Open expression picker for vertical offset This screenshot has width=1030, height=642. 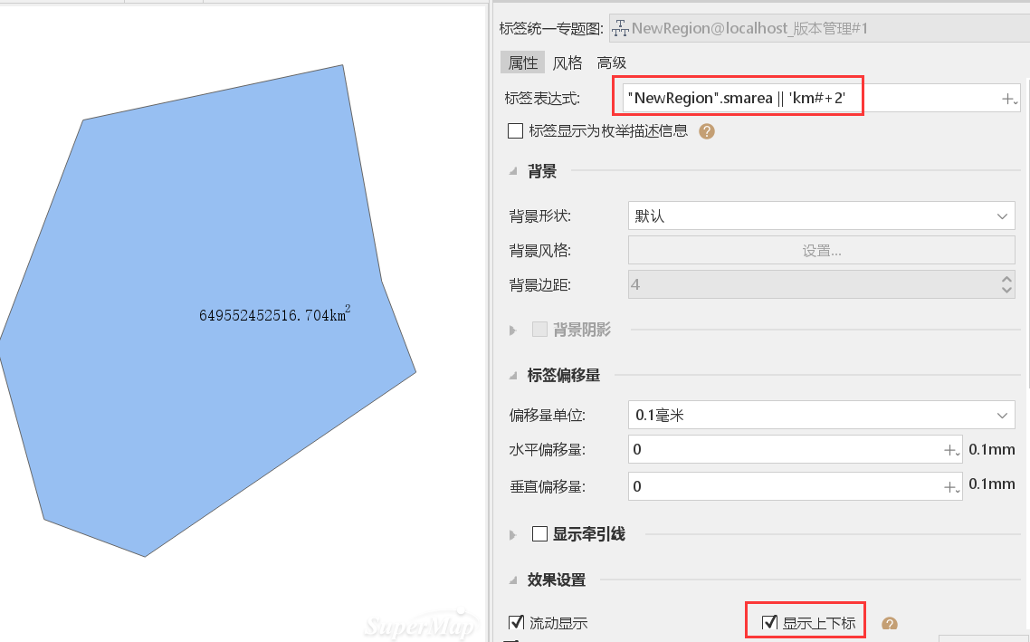[x=951, y=487]
